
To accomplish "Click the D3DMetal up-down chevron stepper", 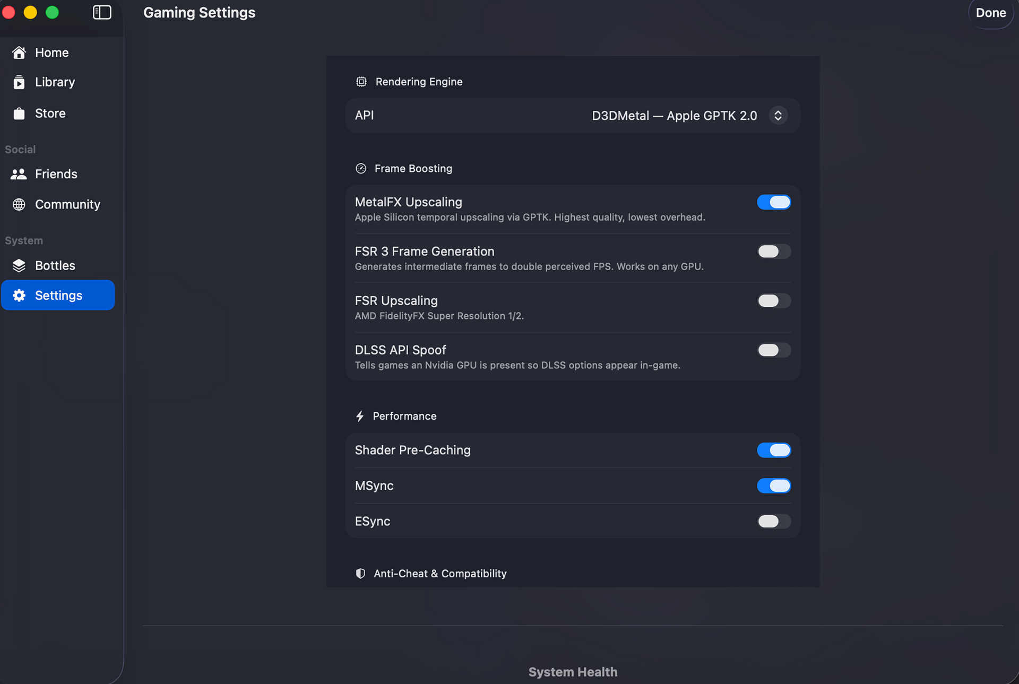I will click(778, 116).
